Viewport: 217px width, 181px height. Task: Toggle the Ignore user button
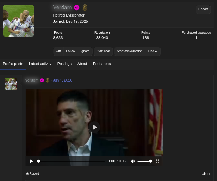click(85, 51)
